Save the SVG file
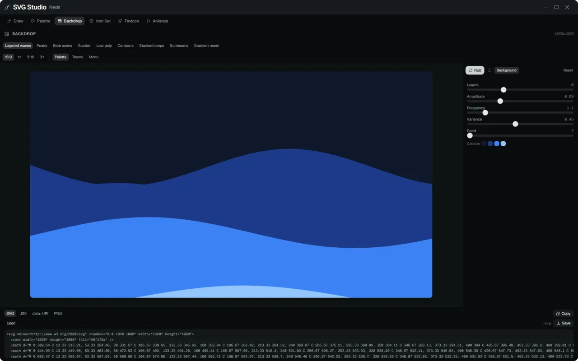This screenshot has width=578, height=361. pyautogui.click(x=563, y=324)
